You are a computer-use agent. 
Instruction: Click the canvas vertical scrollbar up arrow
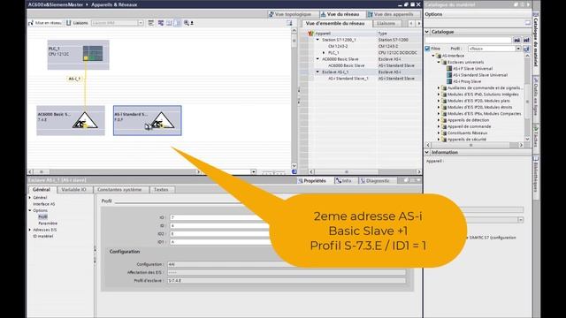tap(294, 31)
